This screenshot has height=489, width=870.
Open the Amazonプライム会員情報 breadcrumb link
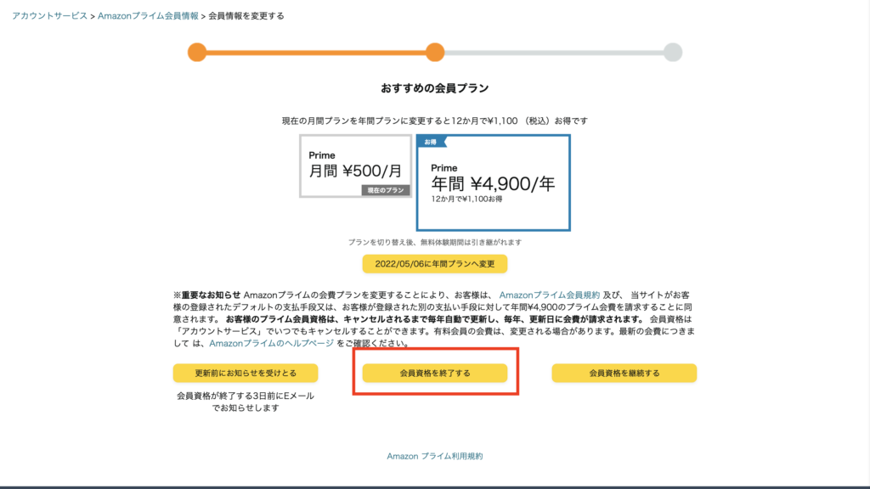point(148,16)
